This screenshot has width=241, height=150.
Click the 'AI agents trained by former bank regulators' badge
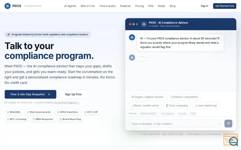pos(48,34)
